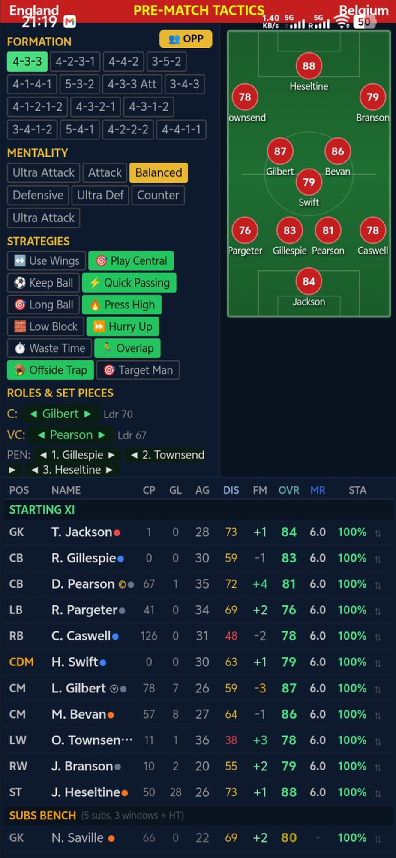Choose the next captain with Gilbert's right arrow
The width and height of the screenshot is (396, 858).
(x=87, y=414)
